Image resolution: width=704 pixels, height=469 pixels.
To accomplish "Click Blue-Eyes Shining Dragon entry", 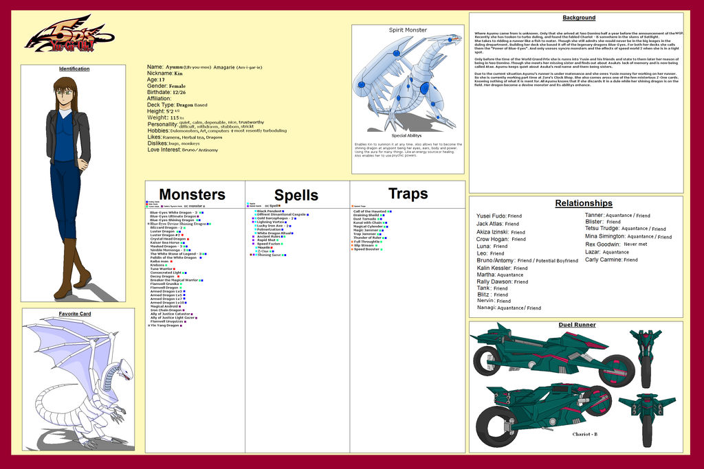I will [175, 220].
